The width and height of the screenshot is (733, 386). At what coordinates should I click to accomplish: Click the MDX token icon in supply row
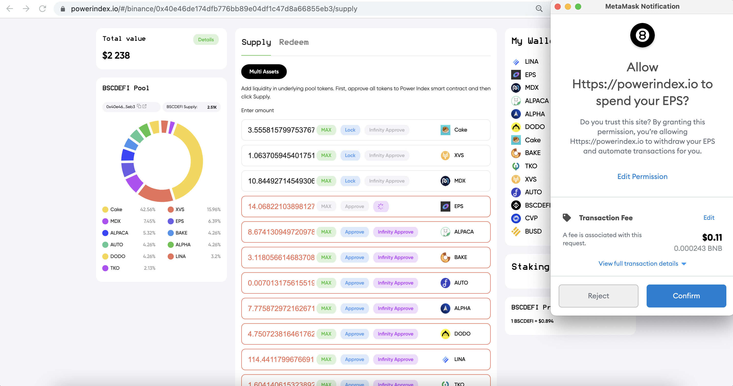[445, 181]
